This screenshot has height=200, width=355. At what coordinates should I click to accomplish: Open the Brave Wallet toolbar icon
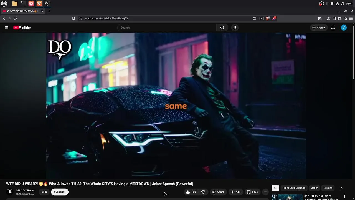[340, 18]
